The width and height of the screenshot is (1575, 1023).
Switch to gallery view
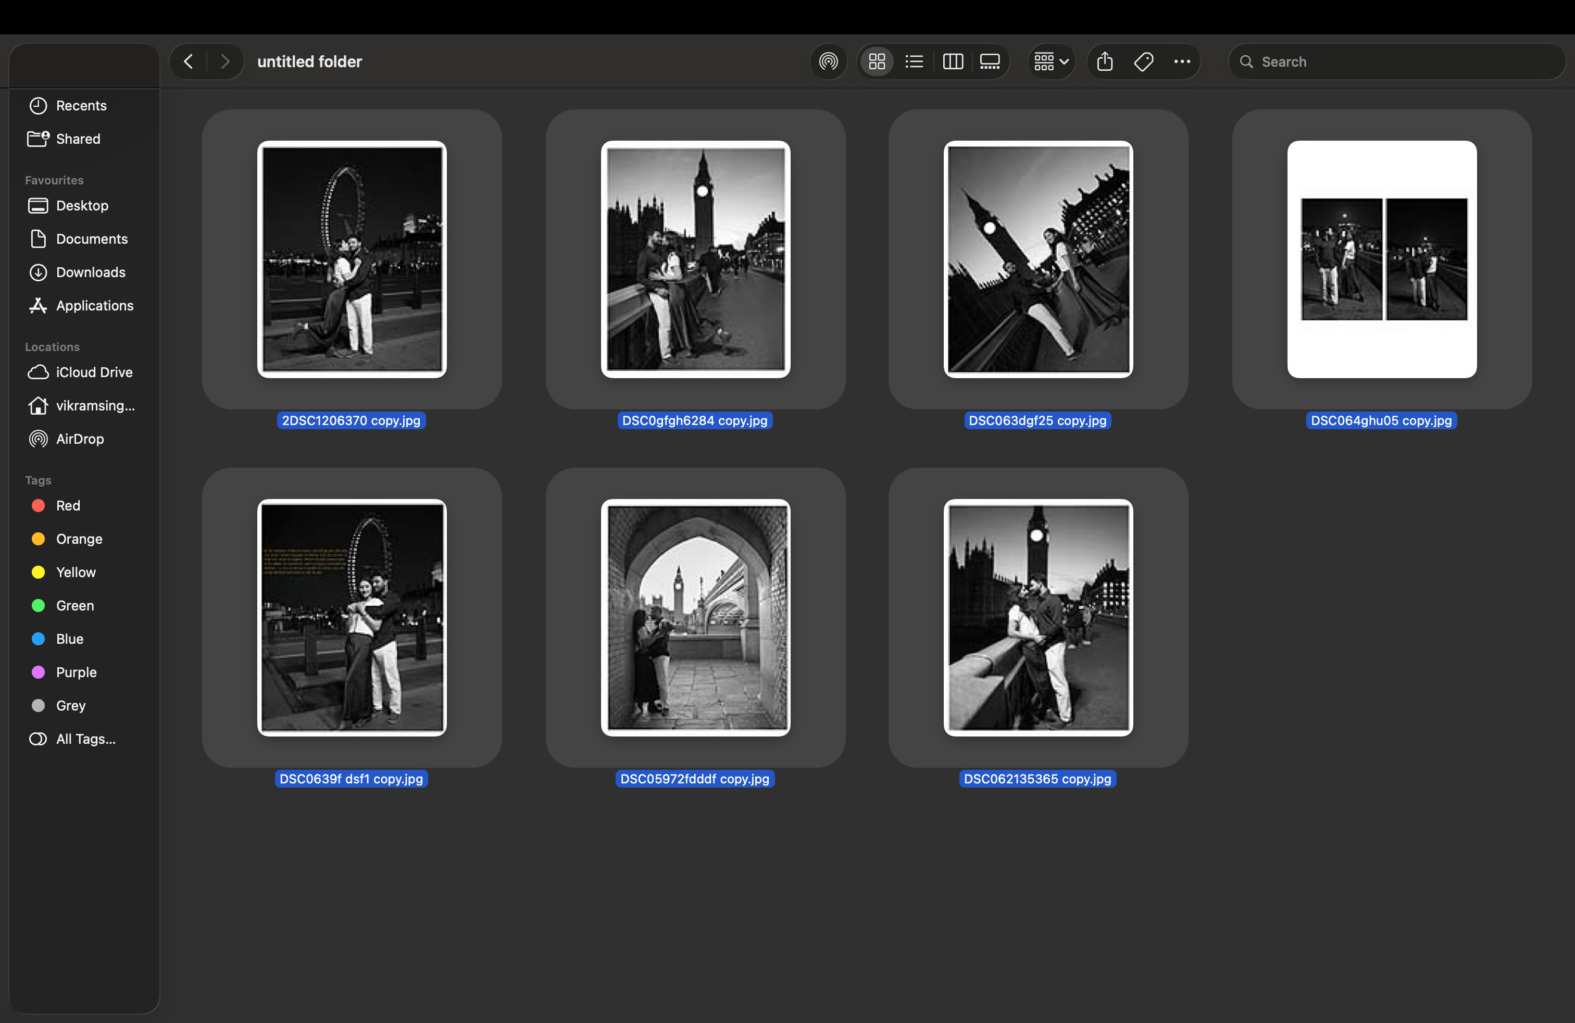(990, 61)
